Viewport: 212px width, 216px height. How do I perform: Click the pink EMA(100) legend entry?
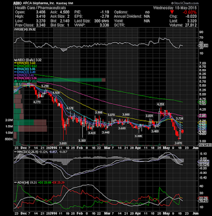pyautogui.click(x=25, y=78)
